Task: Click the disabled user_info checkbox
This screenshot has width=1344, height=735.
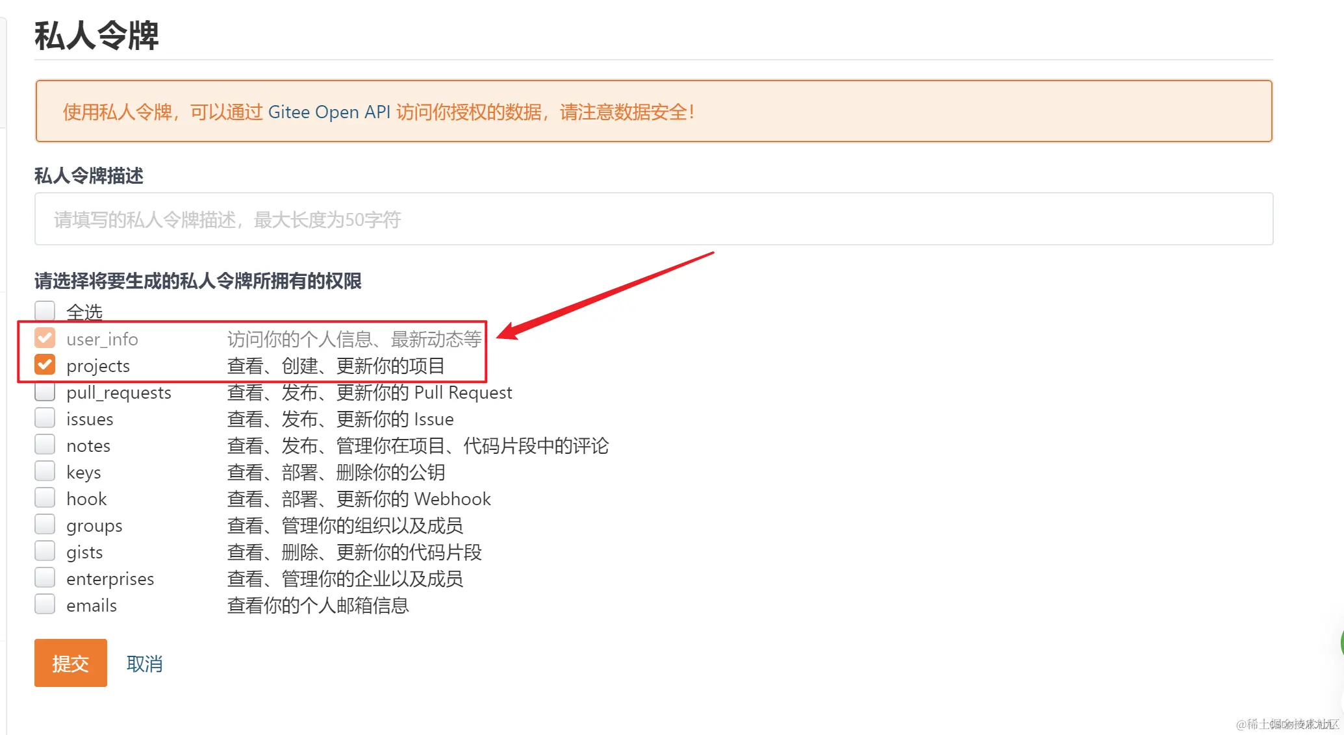Action: tap(45, 338)
